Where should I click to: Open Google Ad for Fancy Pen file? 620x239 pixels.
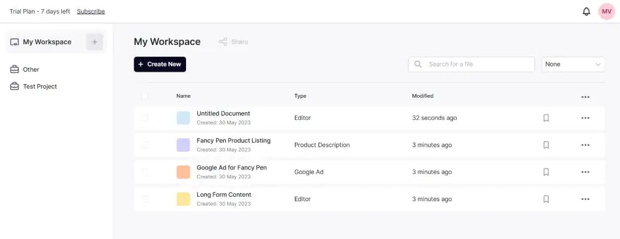pos(232,167)
